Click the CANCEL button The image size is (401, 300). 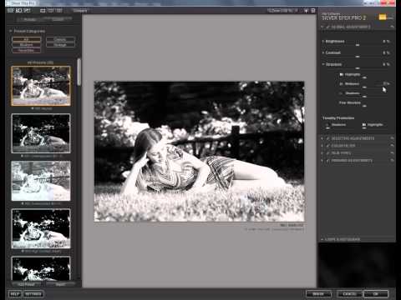[x=349, y=293]
